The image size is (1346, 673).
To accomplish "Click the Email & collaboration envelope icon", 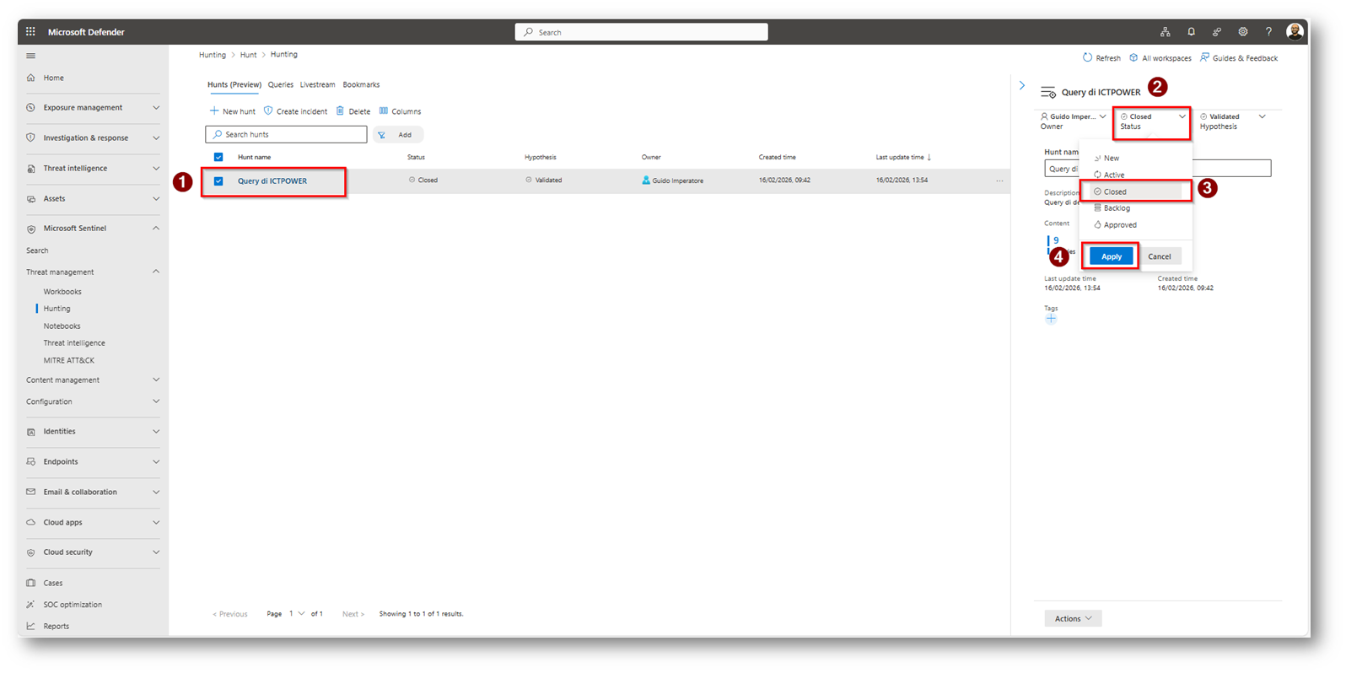I will click(x=31, y=492).
